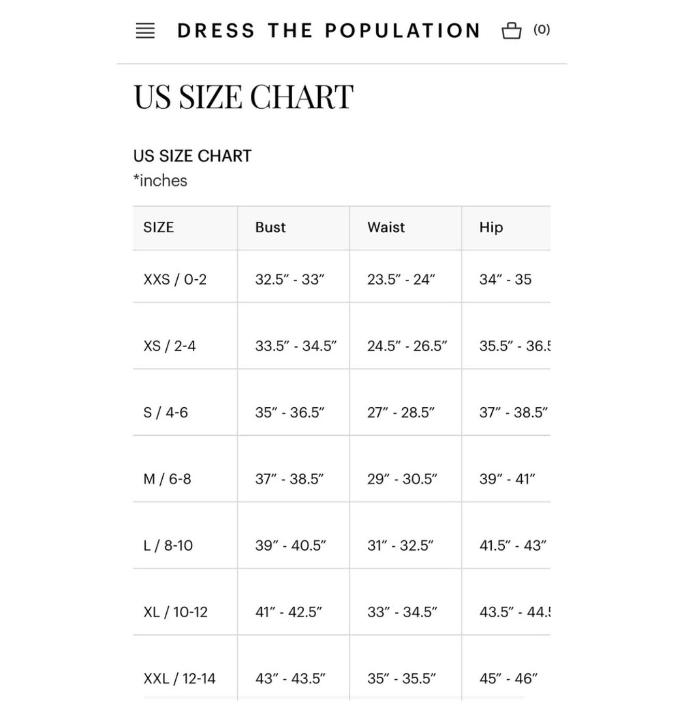Viewport: 684px width, 713px height.
Task: Click the US SIZE CHART page heading
Action: point(244,97)
